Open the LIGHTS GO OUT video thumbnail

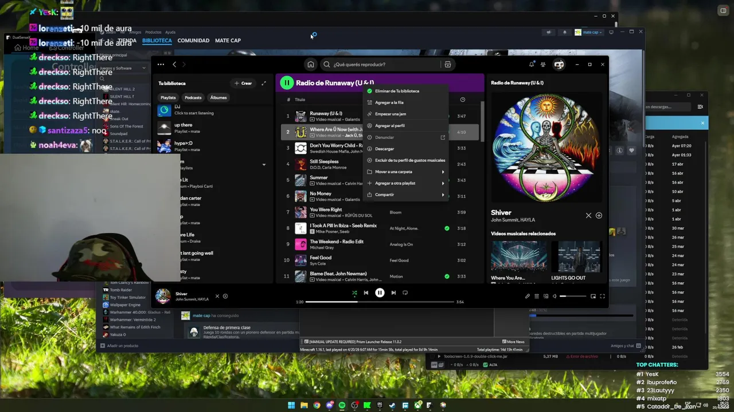(577, 257)
